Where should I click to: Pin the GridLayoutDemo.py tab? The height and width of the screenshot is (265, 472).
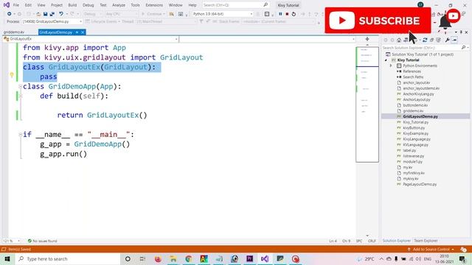(77, 32)
